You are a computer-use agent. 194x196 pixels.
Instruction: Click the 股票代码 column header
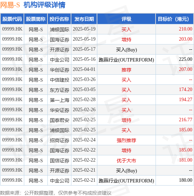tap(12, 19)
